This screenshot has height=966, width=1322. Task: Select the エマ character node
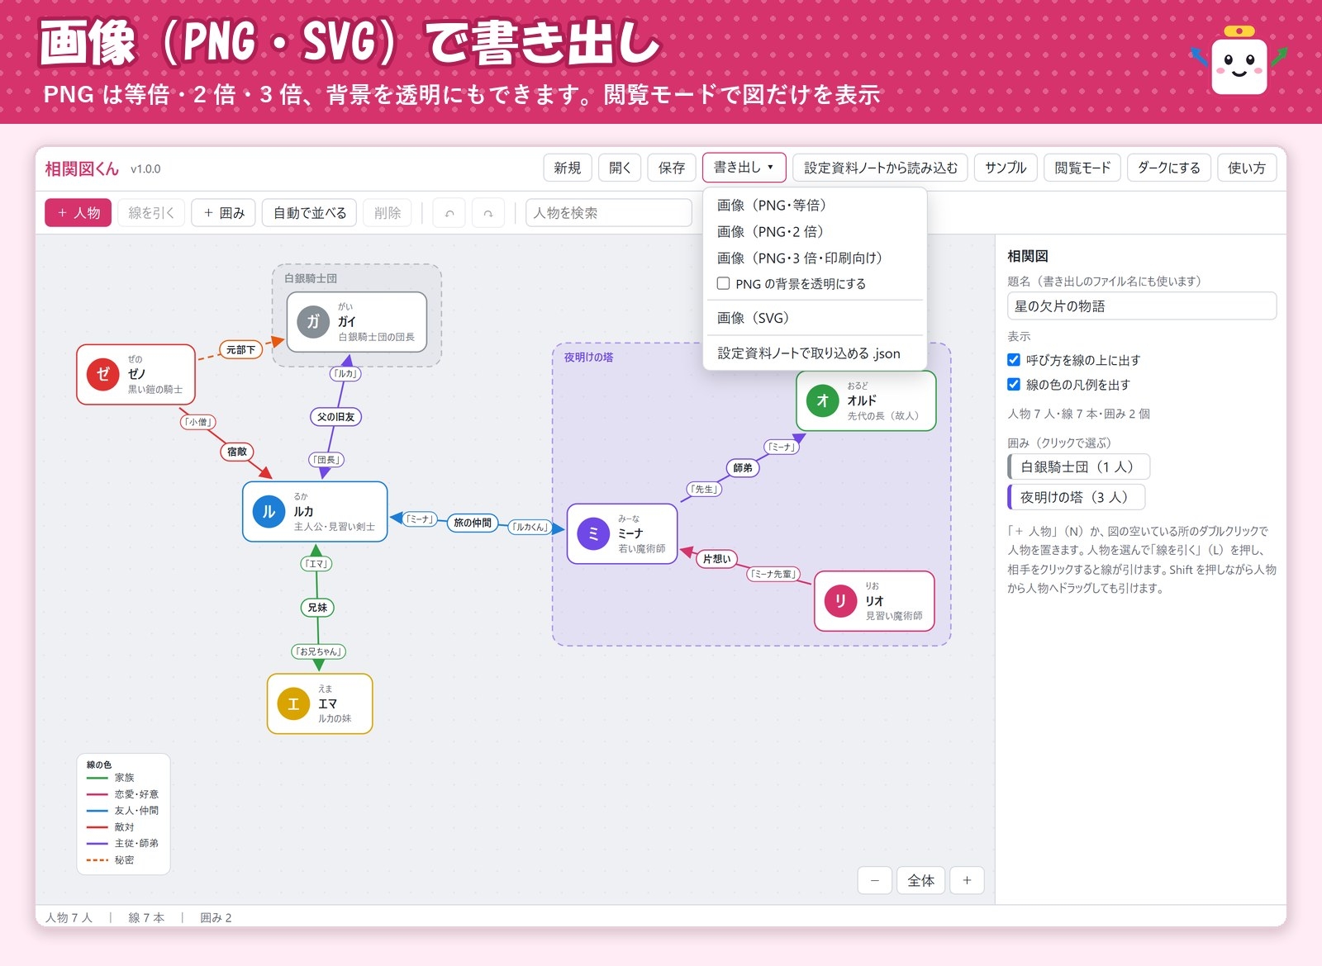point(320,703)
